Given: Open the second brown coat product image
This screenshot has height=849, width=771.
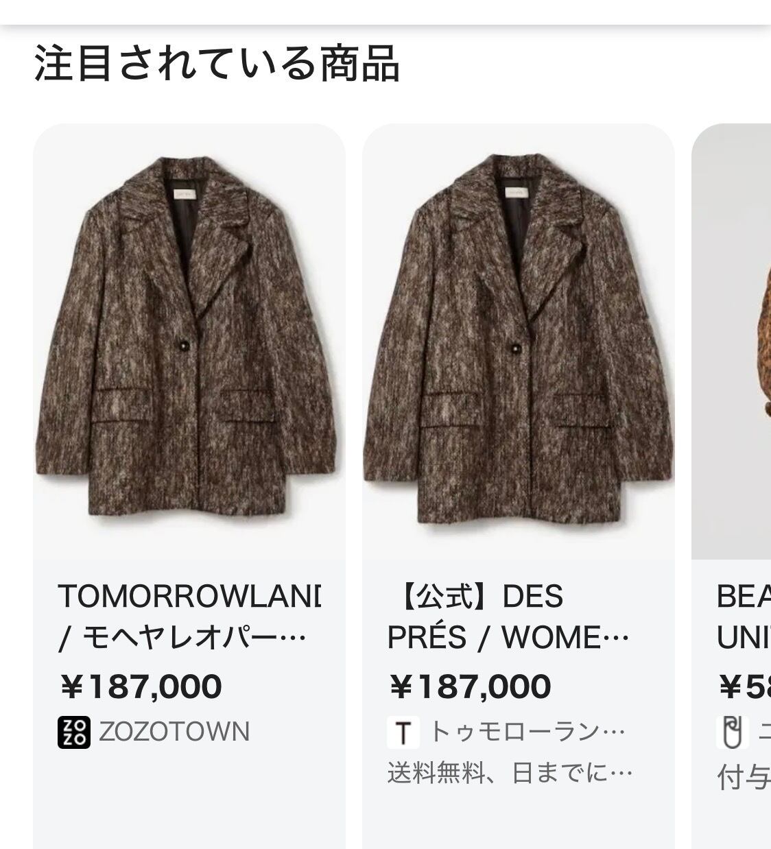Looking at the screenshot, I should (x=519, y=342).
